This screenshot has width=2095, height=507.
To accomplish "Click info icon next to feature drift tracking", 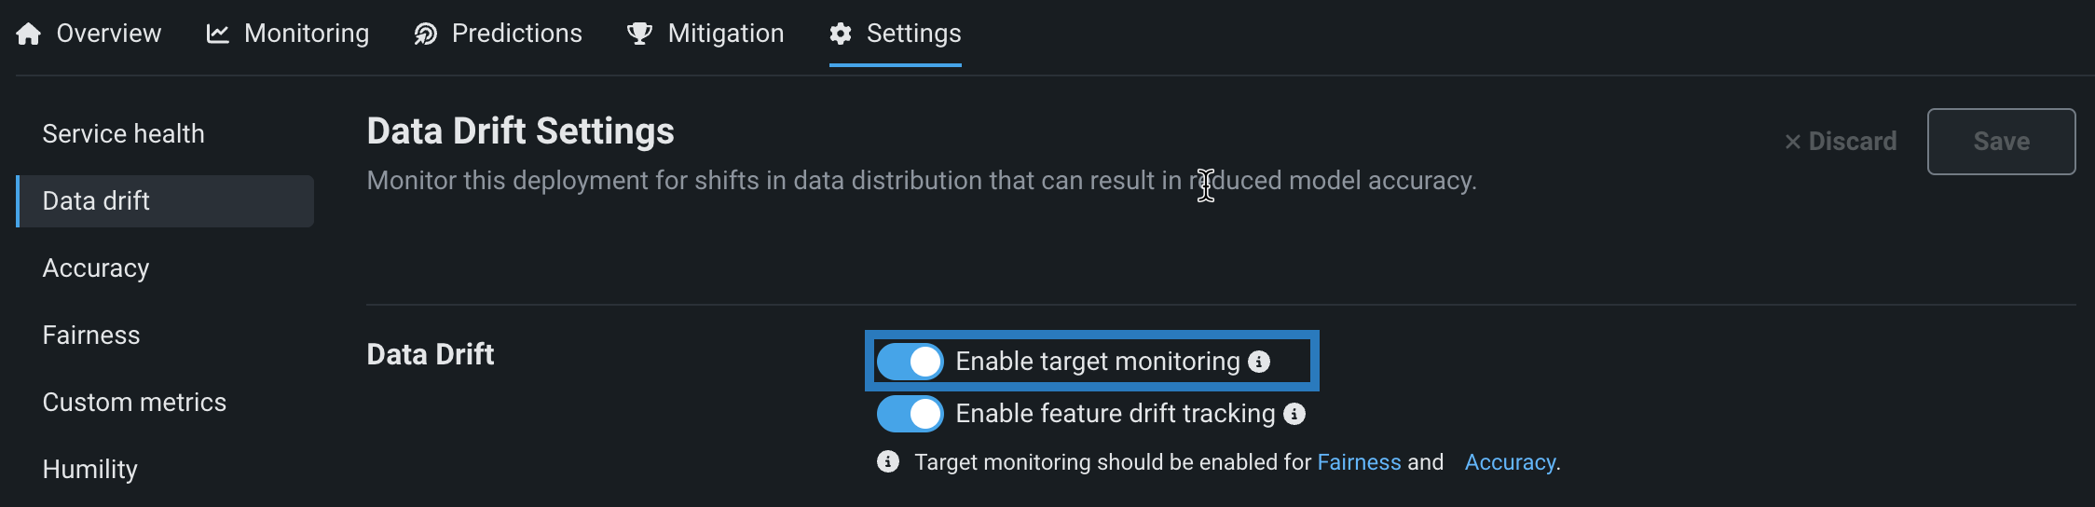I will tap(1294, 414).
